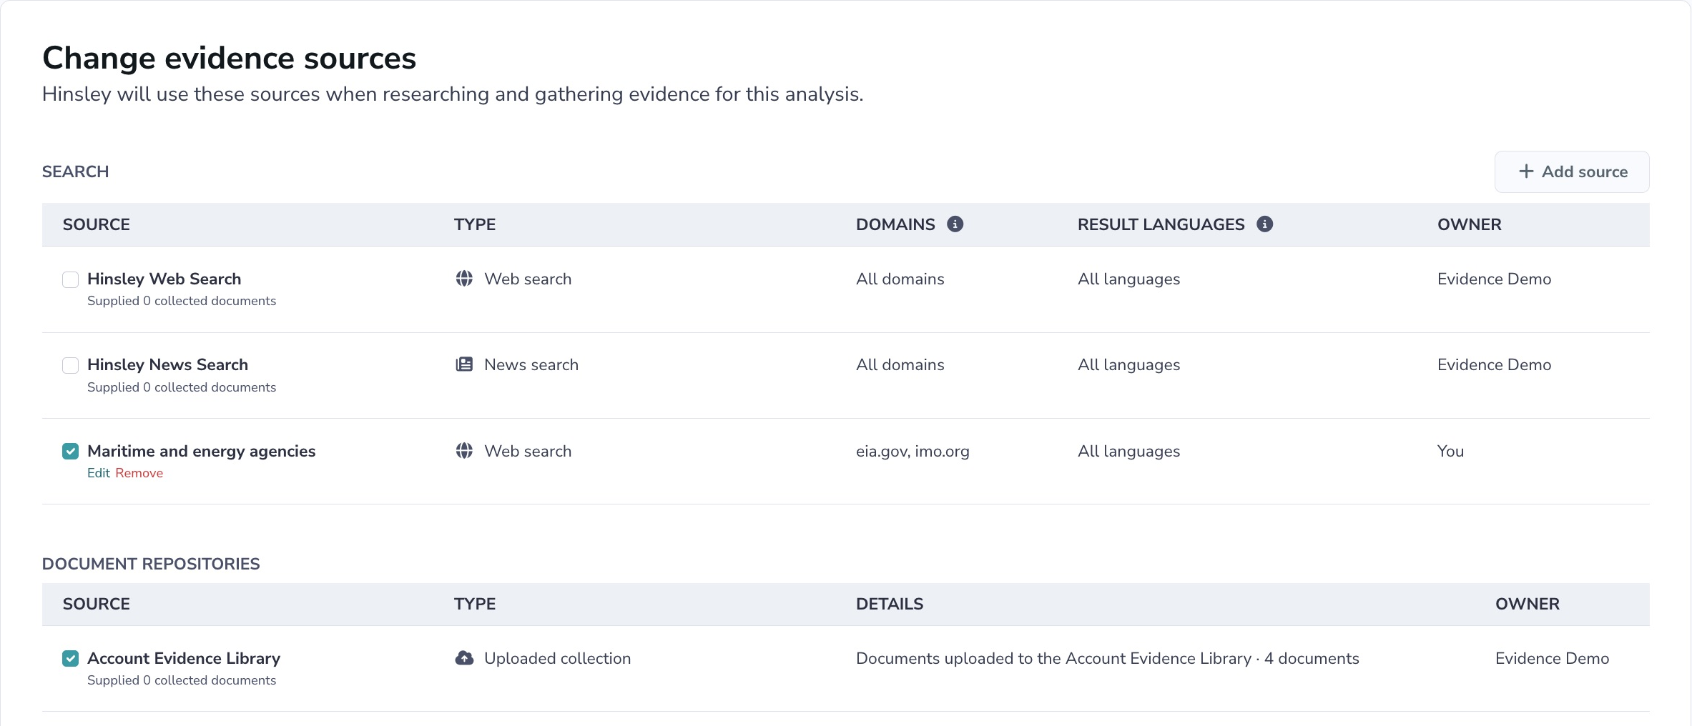Uncheck Account Evidence Library source
The width and height of the screenshot is (1692, 726).
70,658
